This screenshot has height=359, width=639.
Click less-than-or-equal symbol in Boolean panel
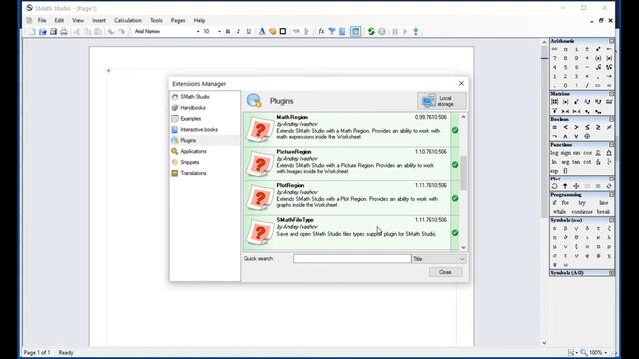pos(587,127)
